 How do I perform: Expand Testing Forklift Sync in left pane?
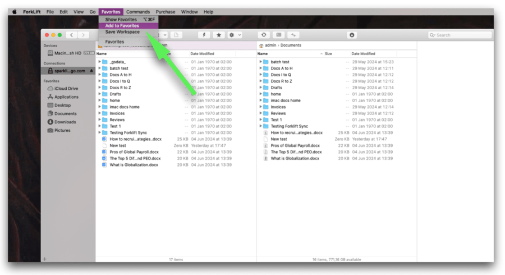[x=99, y=132]
